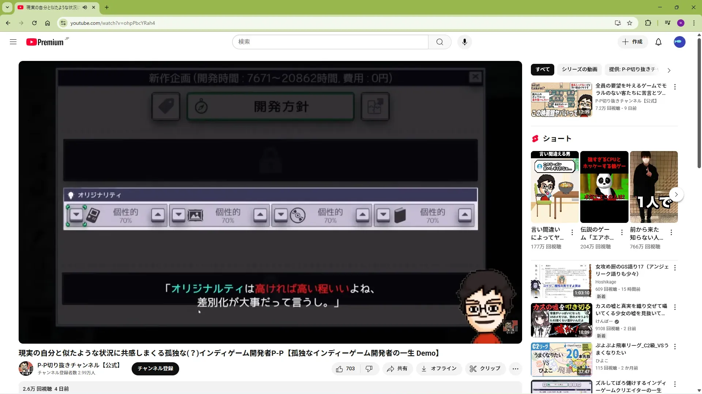Open the notifications bell

(658, 42)
